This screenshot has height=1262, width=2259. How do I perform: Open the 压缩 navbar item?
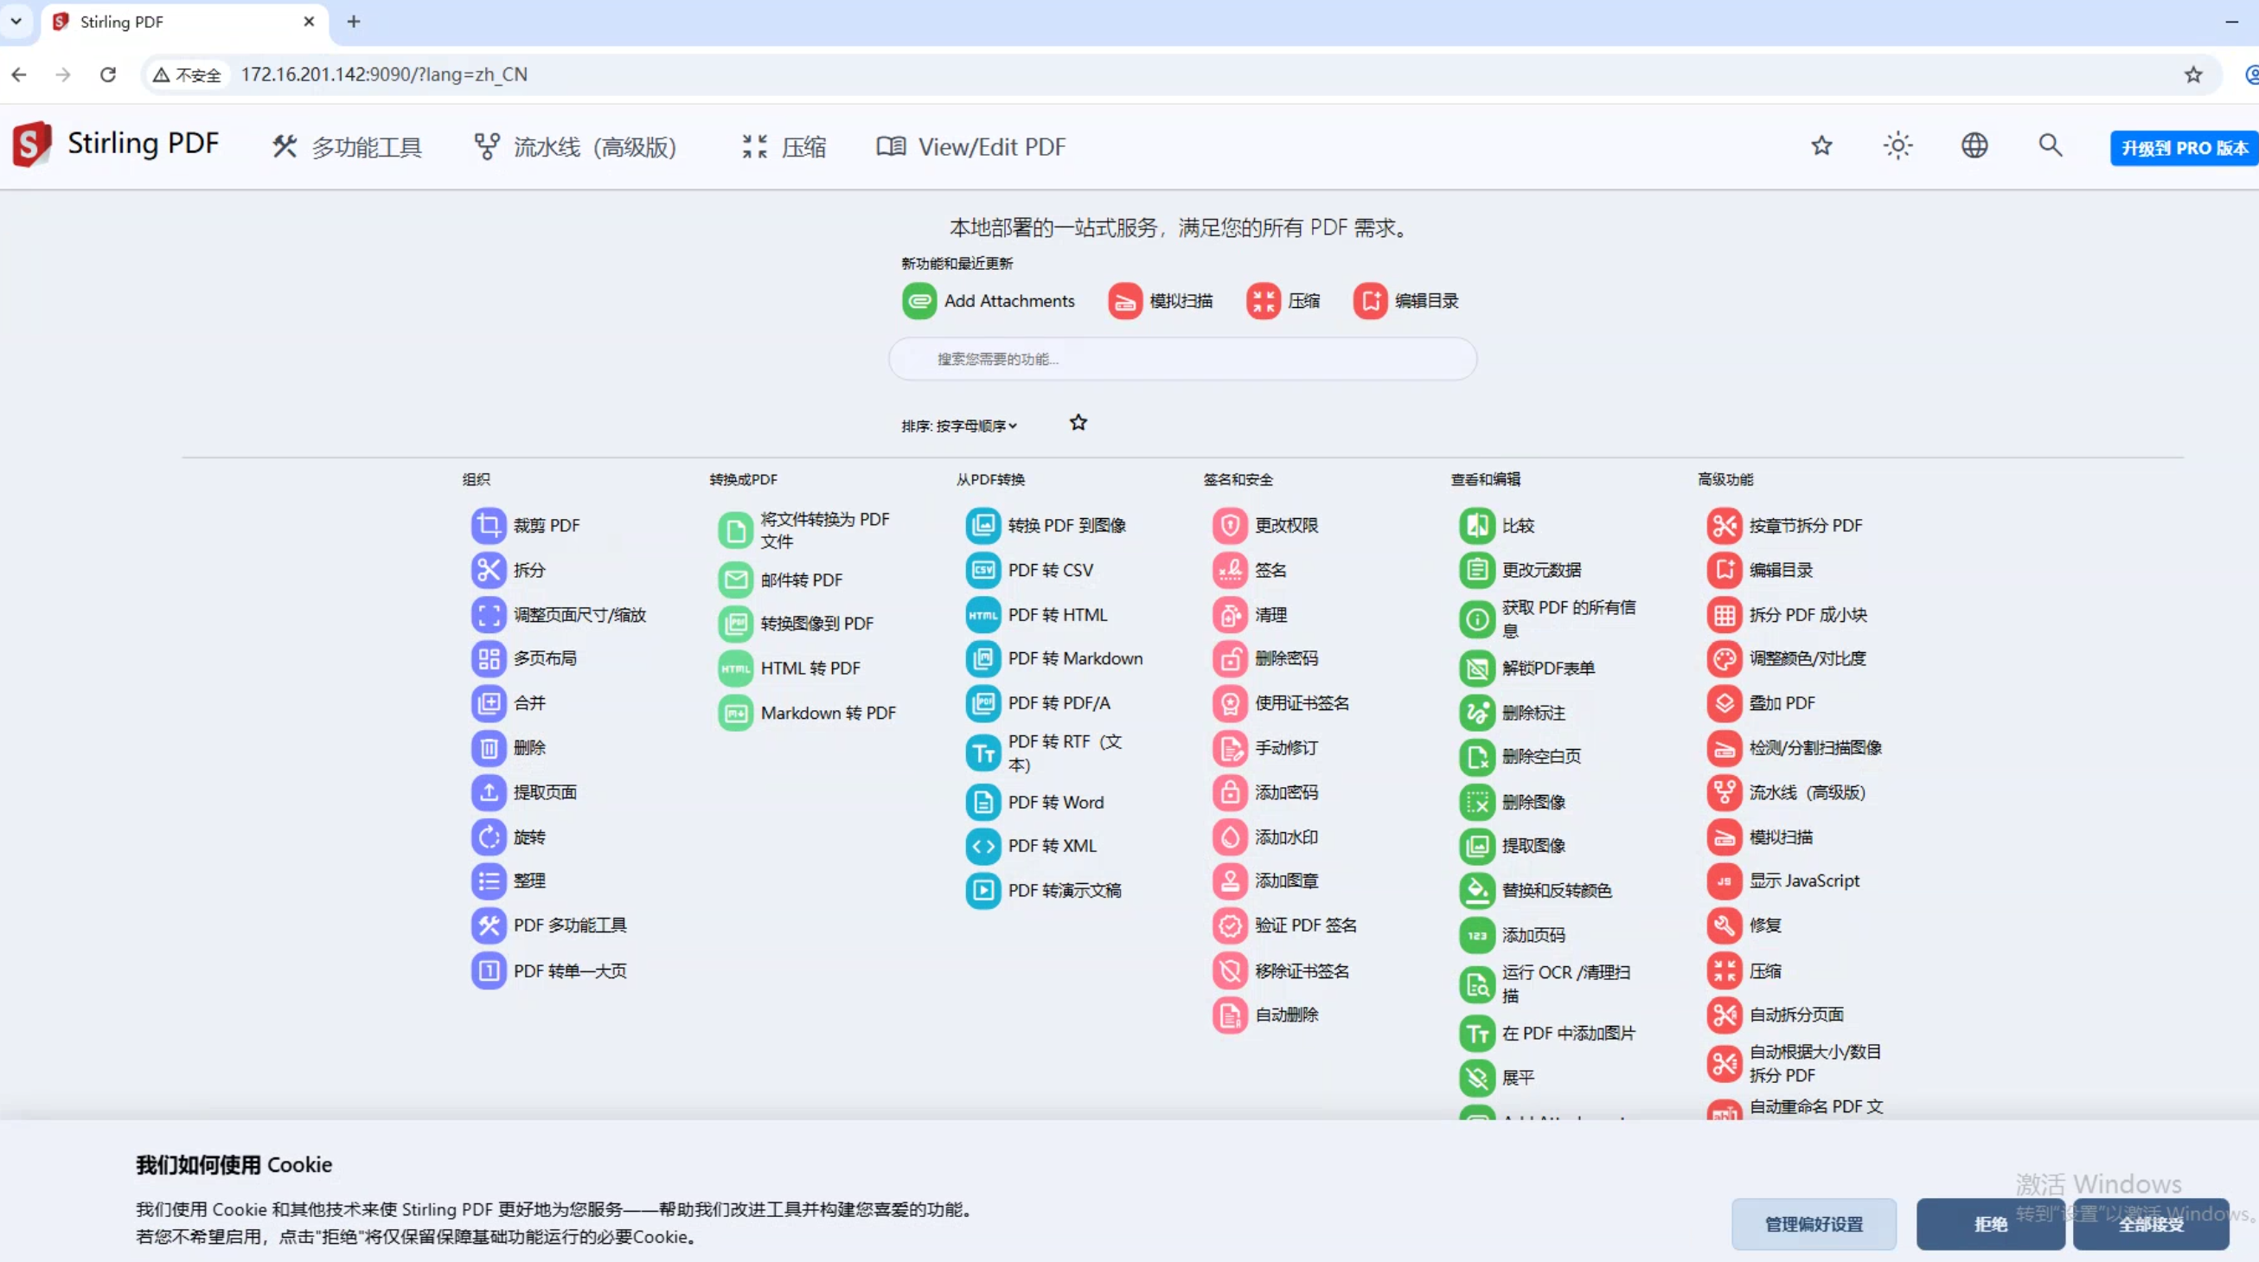[783, 147]
